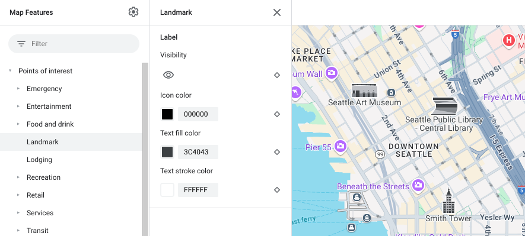525x236 pixels.
Task: Click the Union St street label
Action: coord(387,69)
